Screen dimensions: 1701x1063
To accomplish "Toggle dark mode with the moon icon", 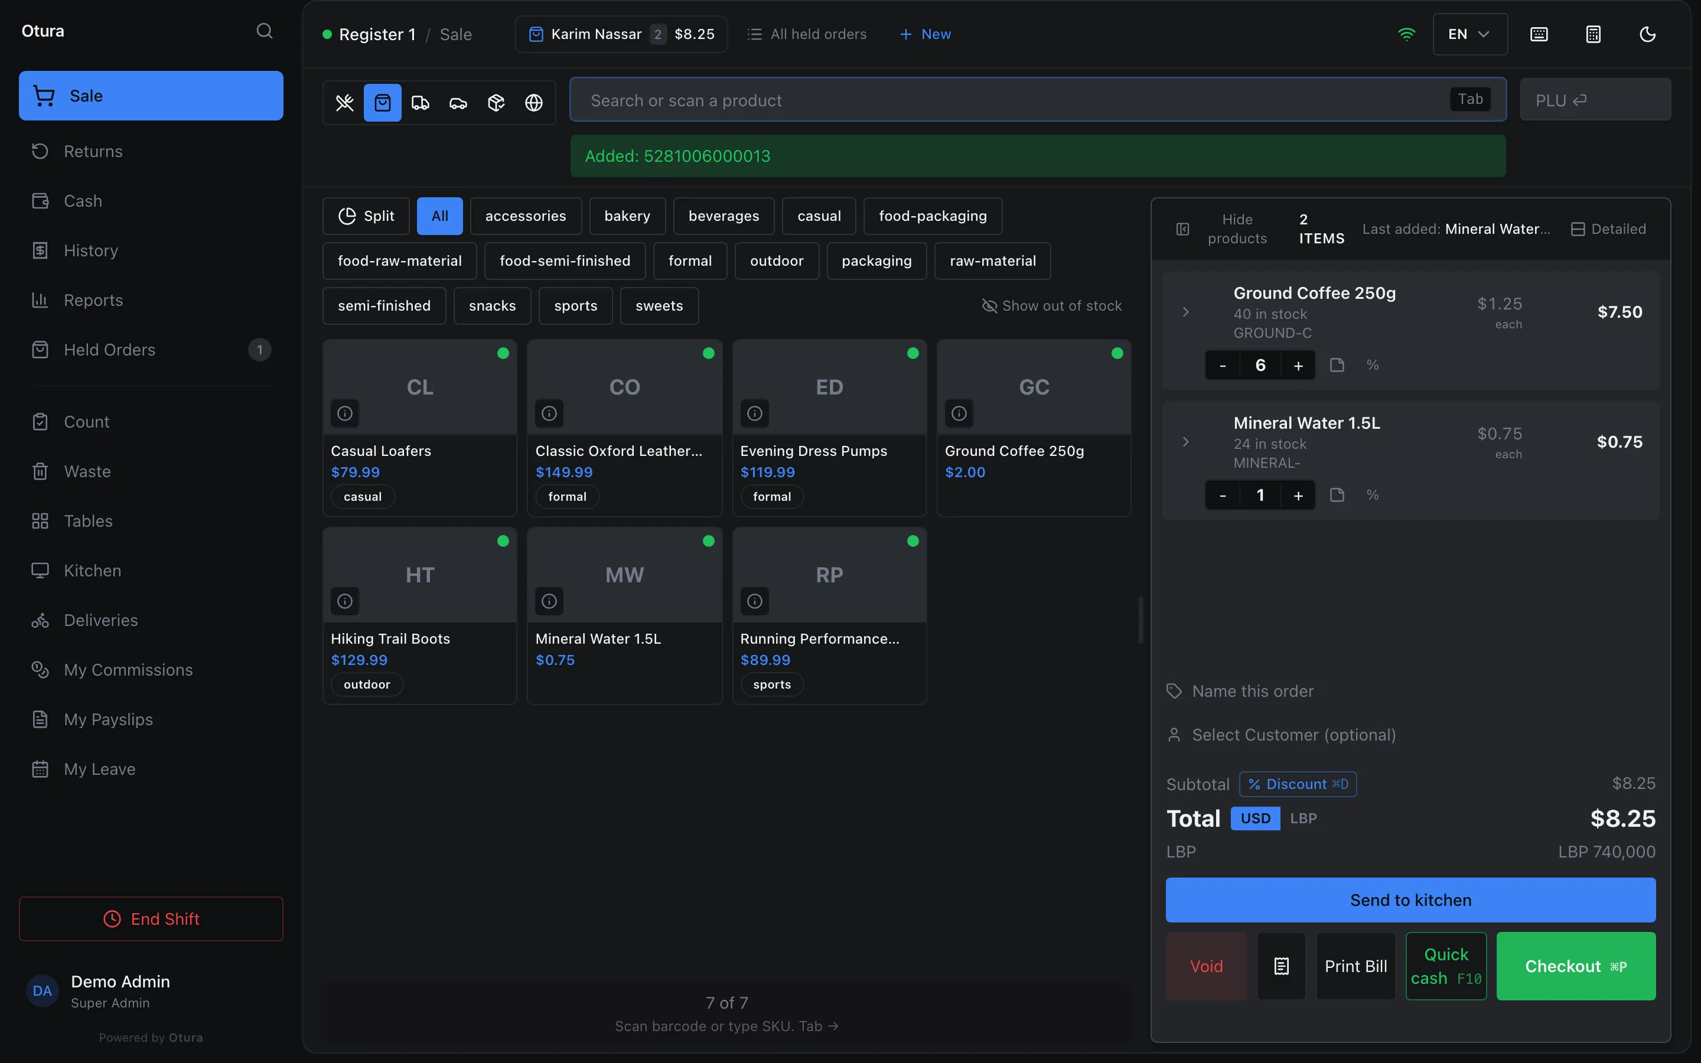I will click(1648, 34).
